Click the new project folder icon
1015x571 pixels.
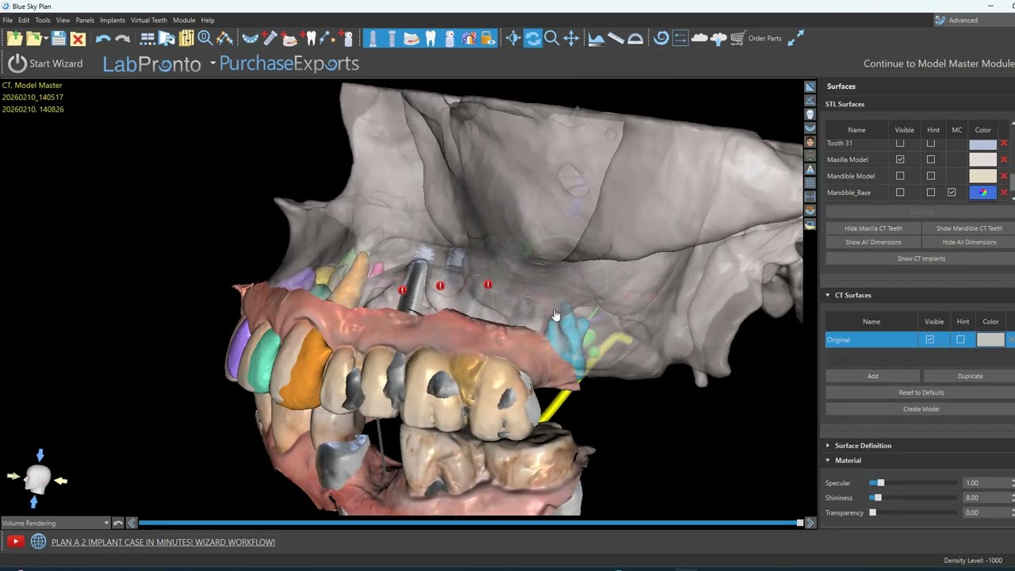click(x=14, y=38)
